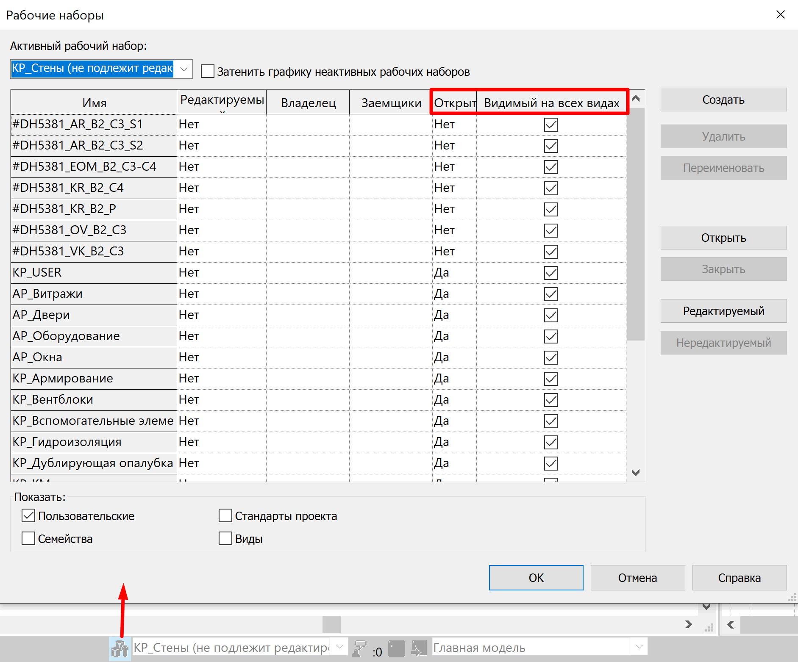Select the КР_Вспомогательные элеме workset
The height and width of the screenshot is (662, 798).
[94, 421]
